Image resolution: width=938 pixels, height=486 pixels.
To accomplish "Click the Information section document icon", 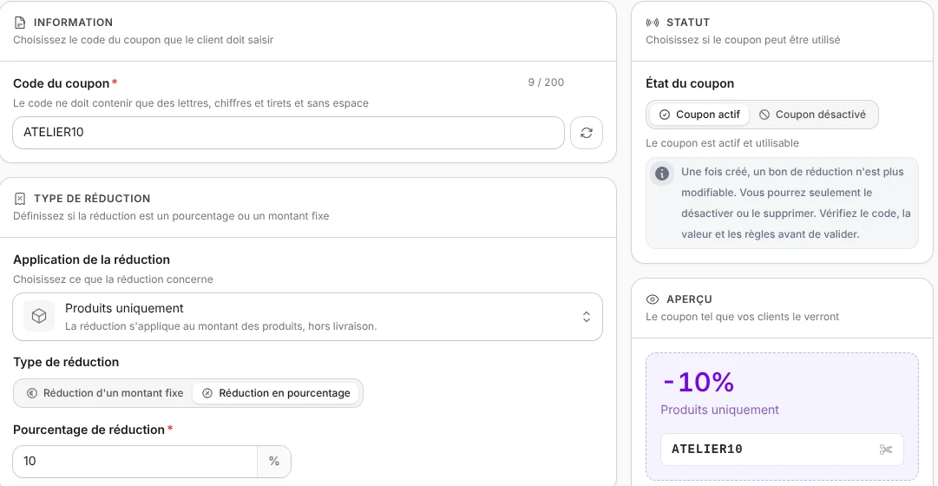I will tap(20, 23).
